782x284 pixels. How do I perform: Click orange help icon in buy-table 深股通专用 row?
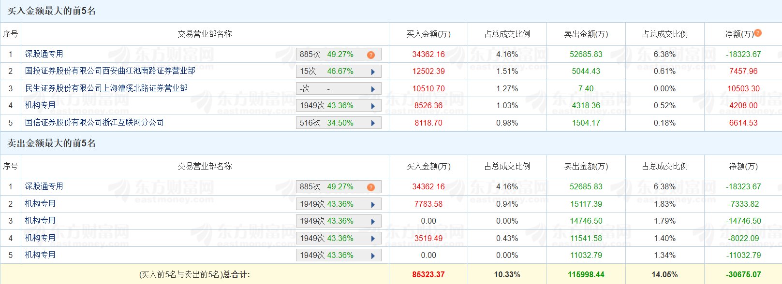[371, 55]
